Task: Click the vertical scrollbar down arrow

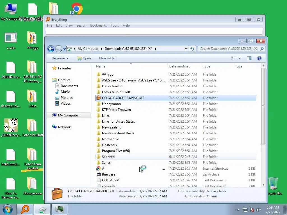Action: coord(263,184)
